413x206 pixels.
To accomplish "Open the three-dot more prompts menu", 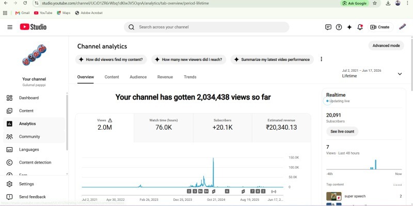I will click(321, 59).
